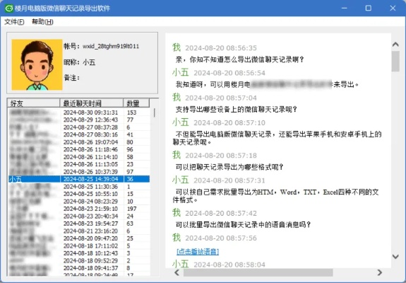The width and height of the screenshot is (406, 283).
Task: Select row dated 2024-08-26 11:13:05
Action: (x=79, y=164)
